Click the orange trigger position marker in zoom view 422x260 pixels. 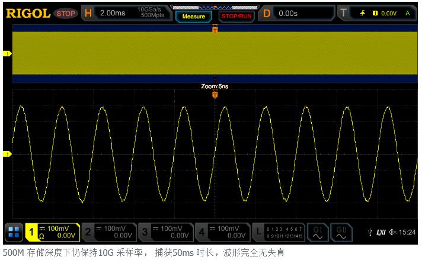(215, 95)
